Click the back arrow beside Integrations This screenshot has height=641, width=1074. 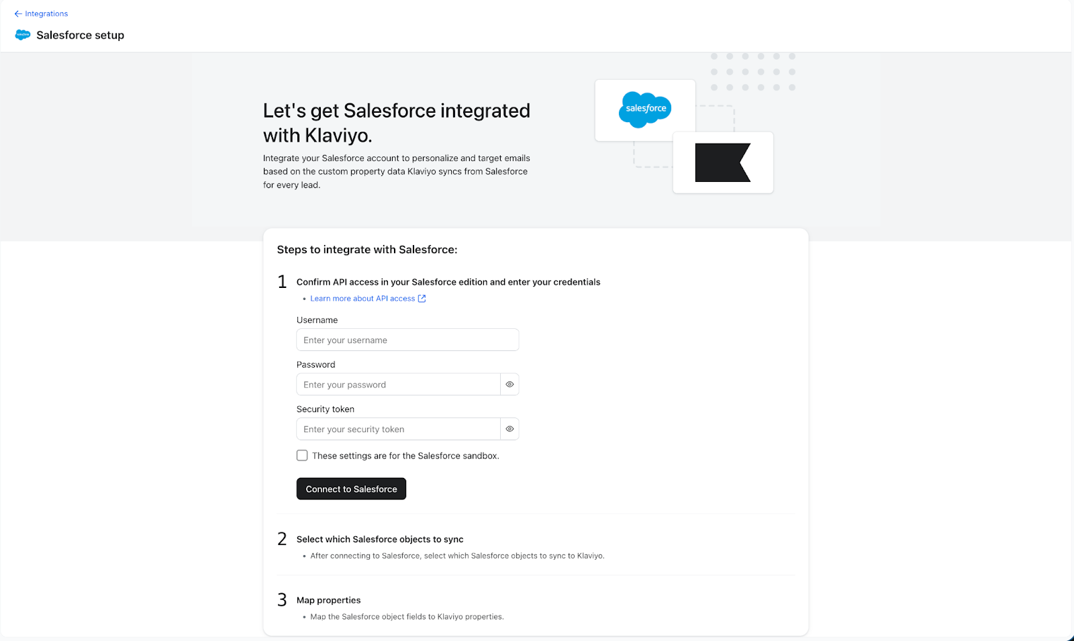[18, 13]
